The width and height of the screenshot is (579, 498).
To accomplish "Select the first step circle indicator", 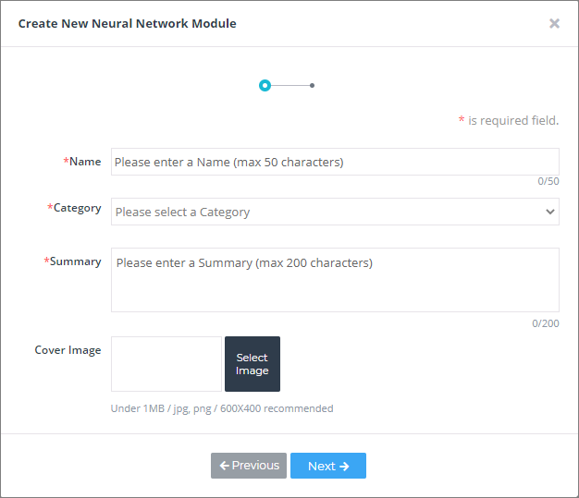I will (265, 86).
